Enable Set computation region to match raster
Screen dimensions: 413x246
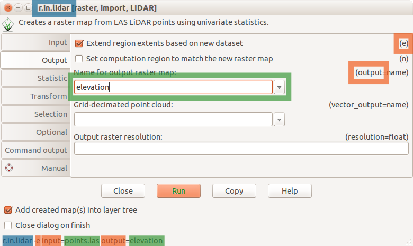pyautogui.click(x=79, y=58)
